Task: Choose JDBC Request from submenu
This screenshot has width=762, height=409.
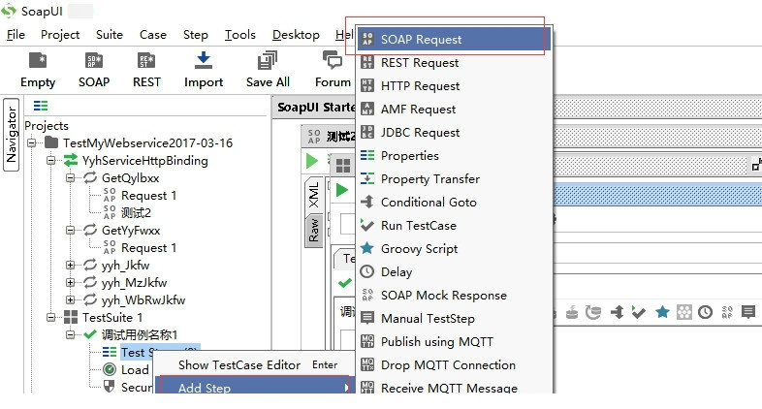Action: 454,133
